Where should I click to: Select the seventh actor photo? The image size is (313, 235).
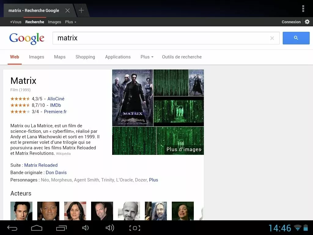[183, 211]
